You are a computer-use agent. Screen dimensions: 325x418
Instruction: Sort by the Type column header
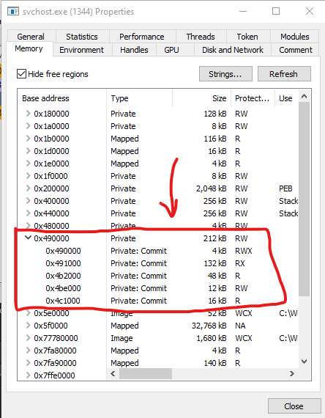[x=140, y=98]
